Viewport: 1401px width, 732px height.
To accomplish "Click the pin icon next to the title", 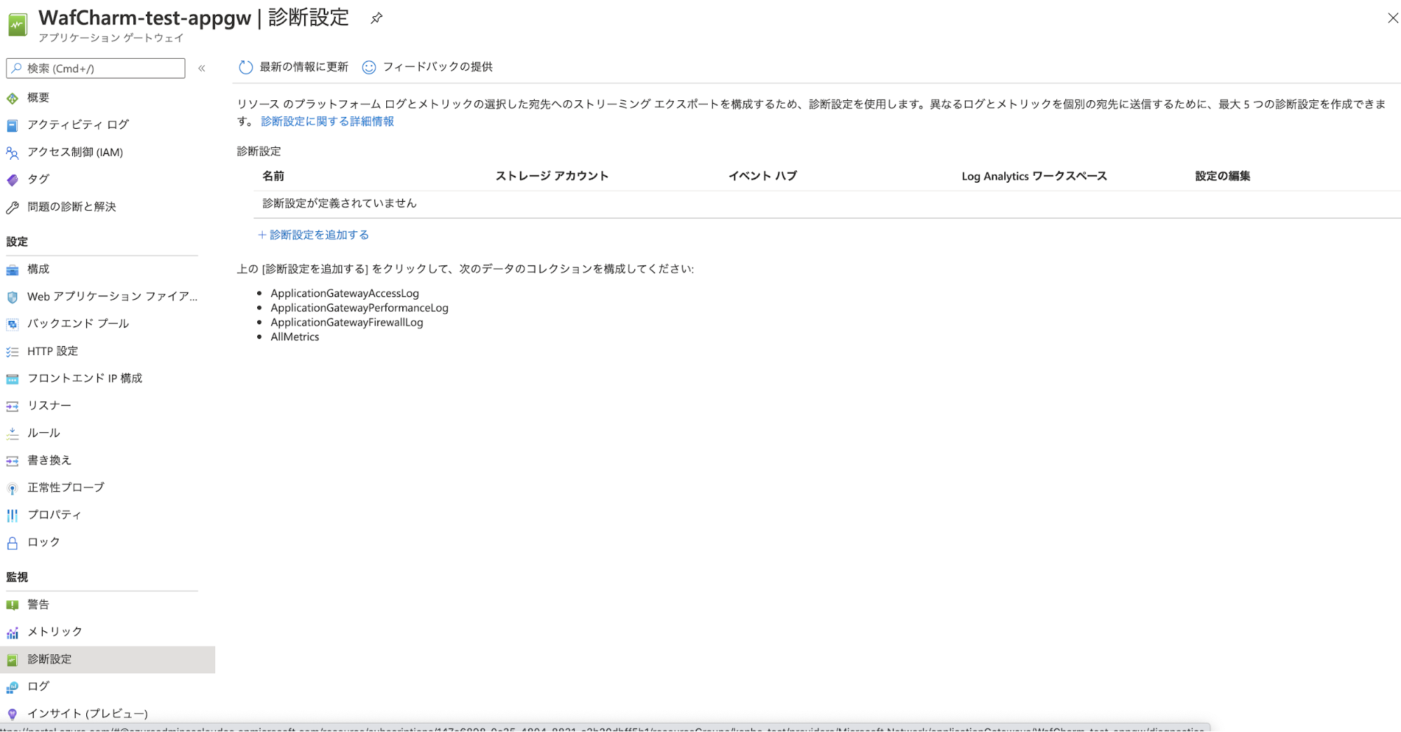I will [x=376, y=18].
